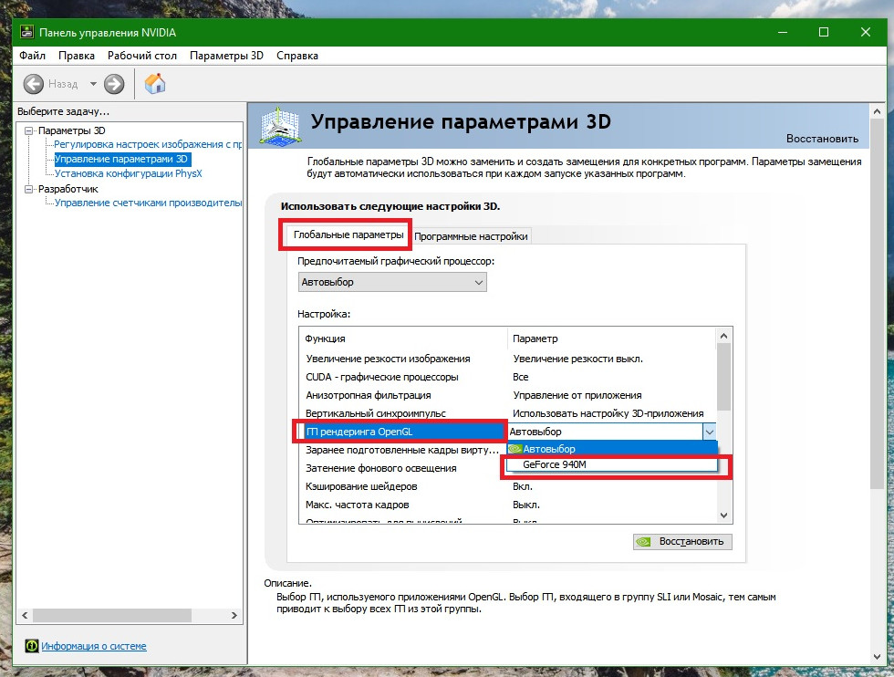Click the settings list scrollbar thumb
Screen dimensions: 894x677
coord(724,377)
